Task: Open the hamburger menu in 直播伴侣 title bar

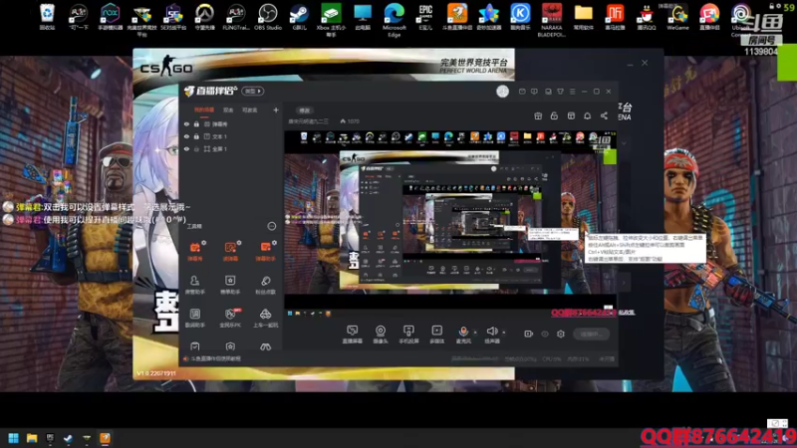Action: pyautogui.click(x=572, y=92)
